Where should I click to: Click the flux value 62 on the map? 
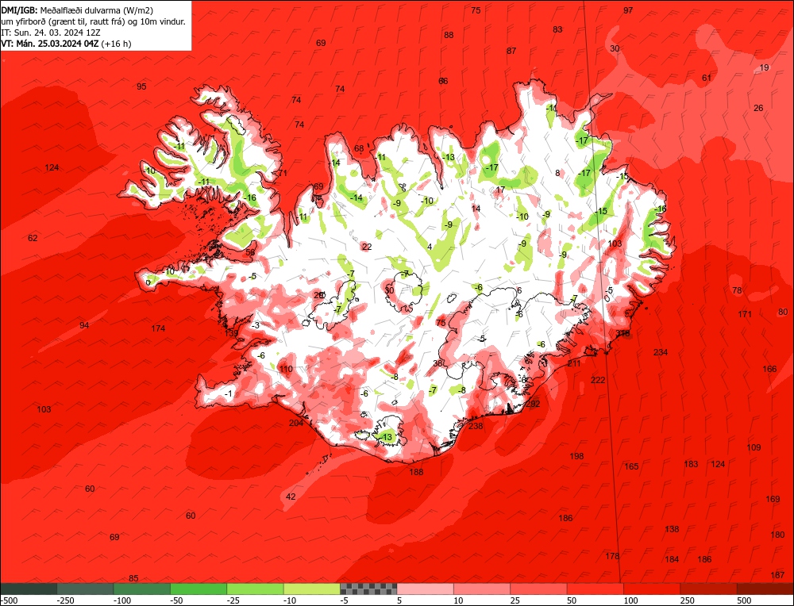(x=33, y=238)
